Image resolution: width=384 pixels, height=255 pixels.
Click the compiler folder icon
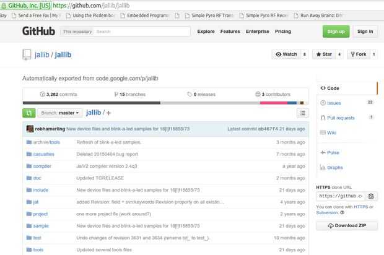click(x=29, y=166)
